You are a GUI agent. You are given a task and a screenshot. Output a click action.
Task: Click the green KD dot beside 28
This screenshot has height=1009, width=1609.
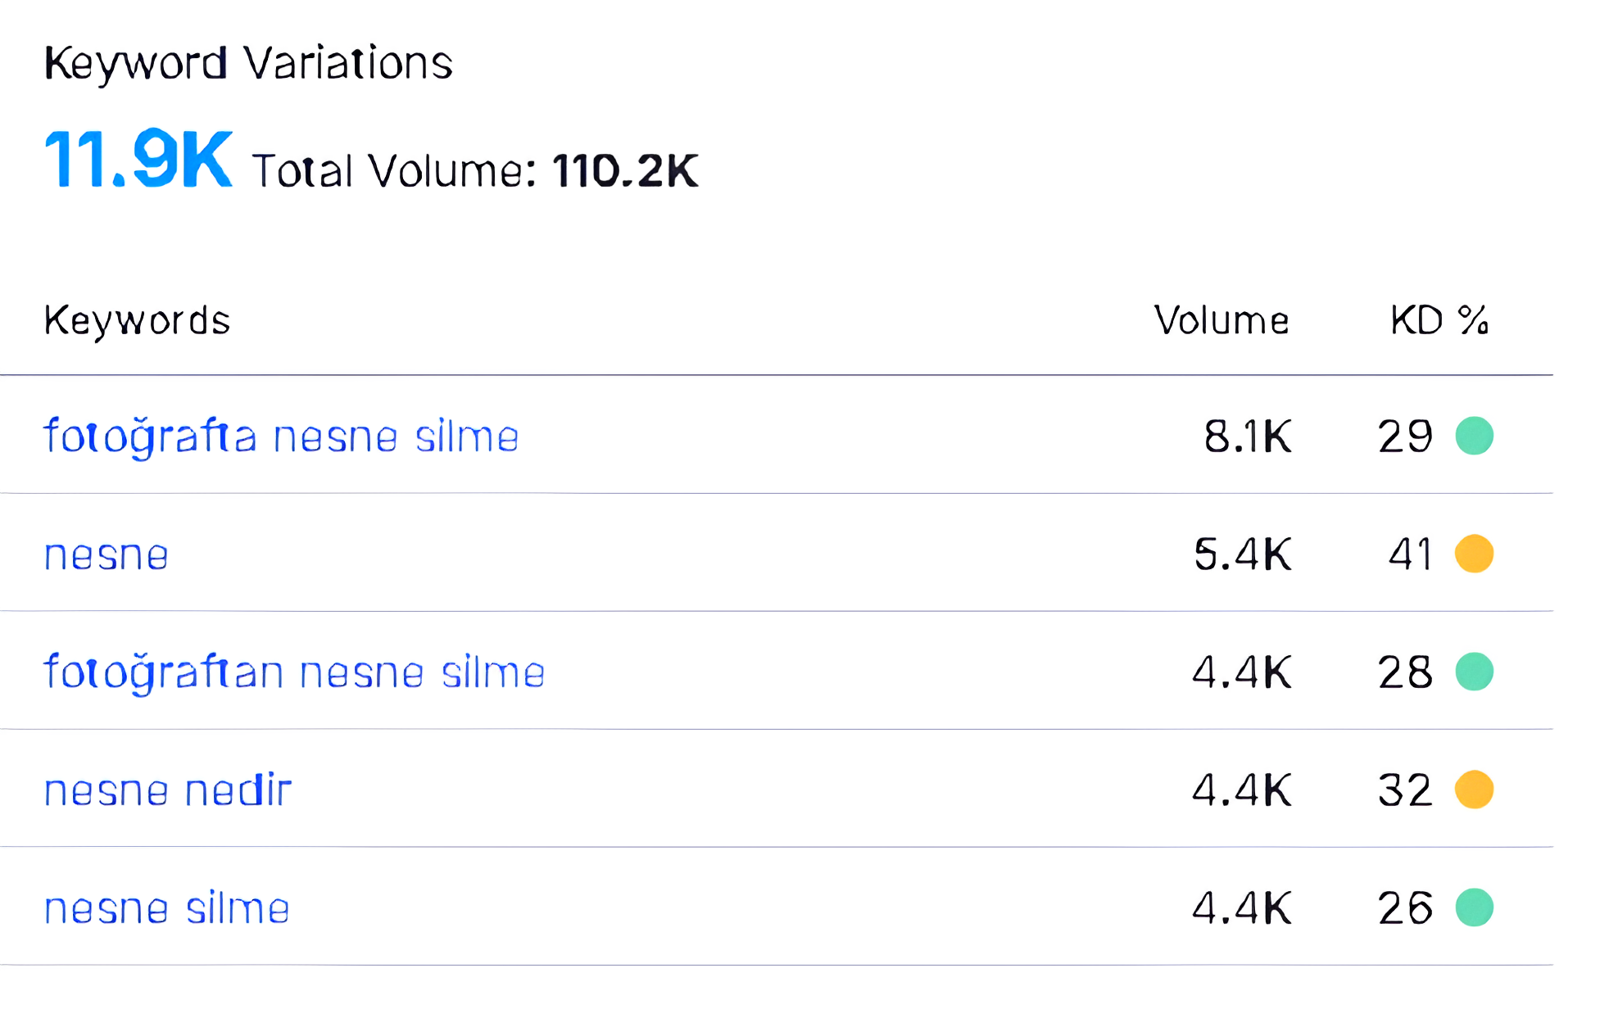(1474, 672)
